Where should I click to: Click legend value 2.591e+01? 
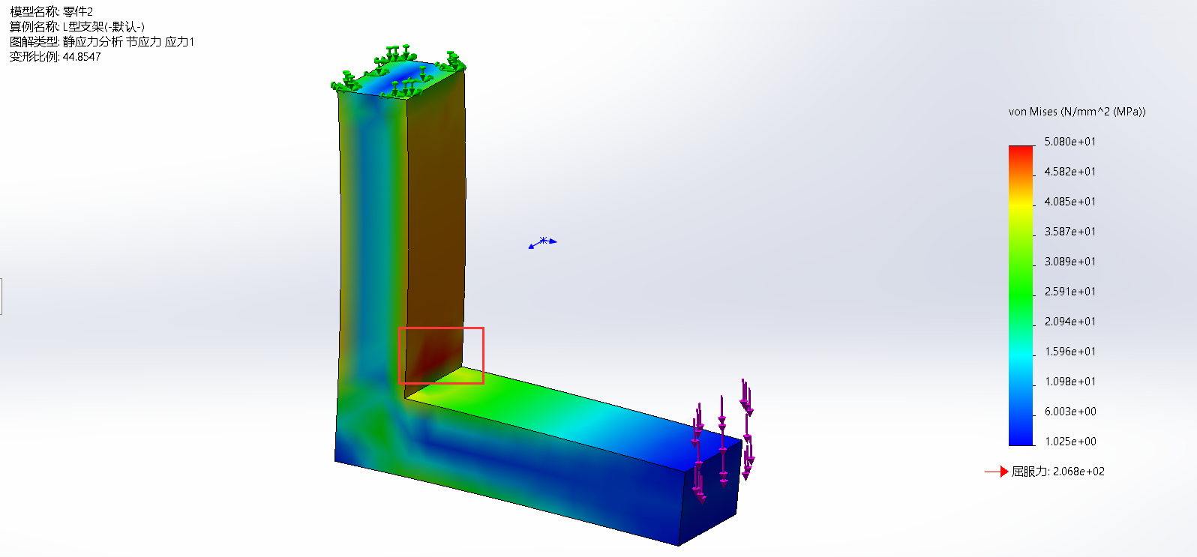1069,292
